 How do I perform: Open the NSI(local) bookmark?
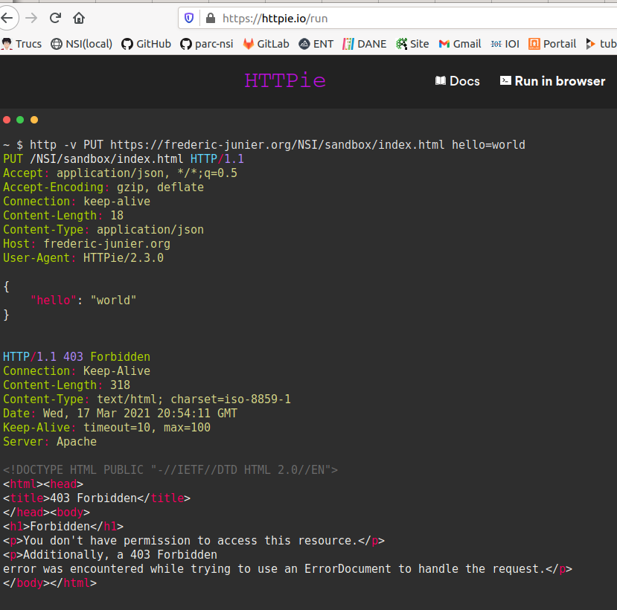point(81,44)
